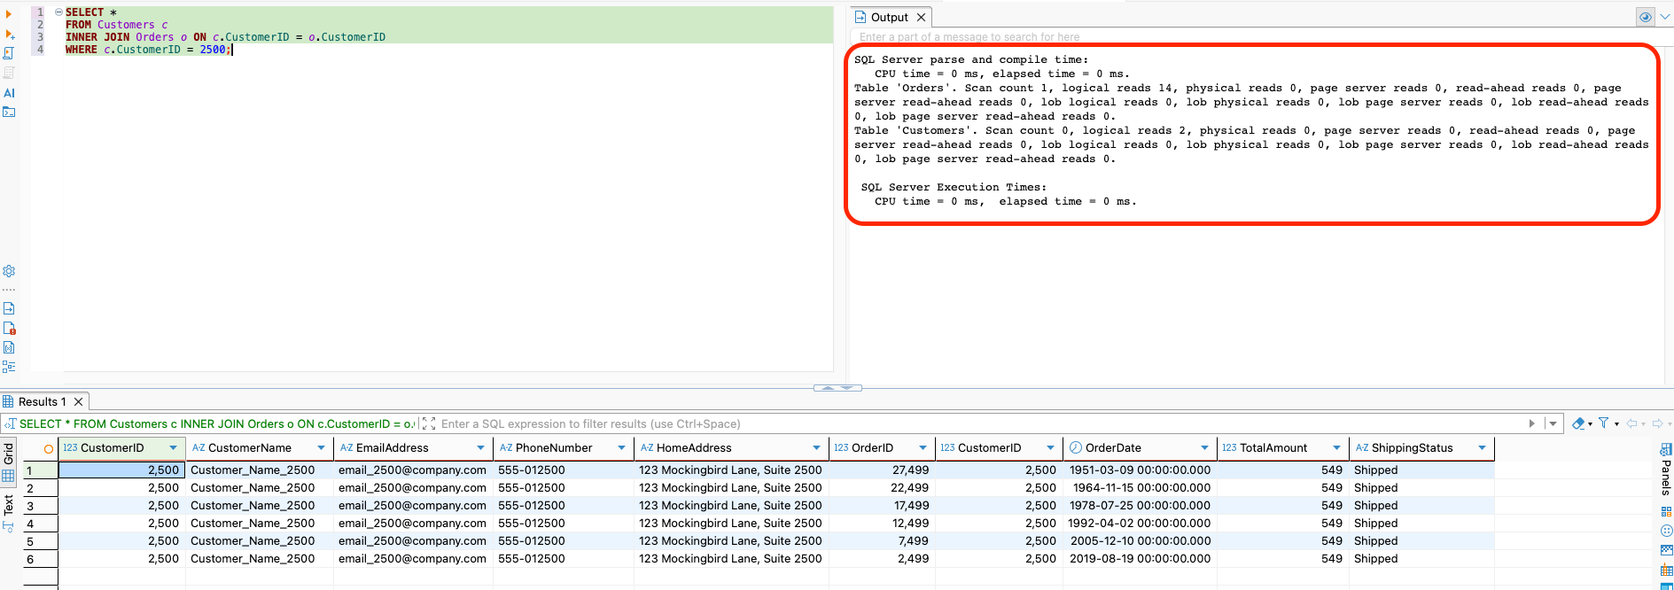Open the AI assistant icon
The image size is (1674, 590).
point(9,92)
